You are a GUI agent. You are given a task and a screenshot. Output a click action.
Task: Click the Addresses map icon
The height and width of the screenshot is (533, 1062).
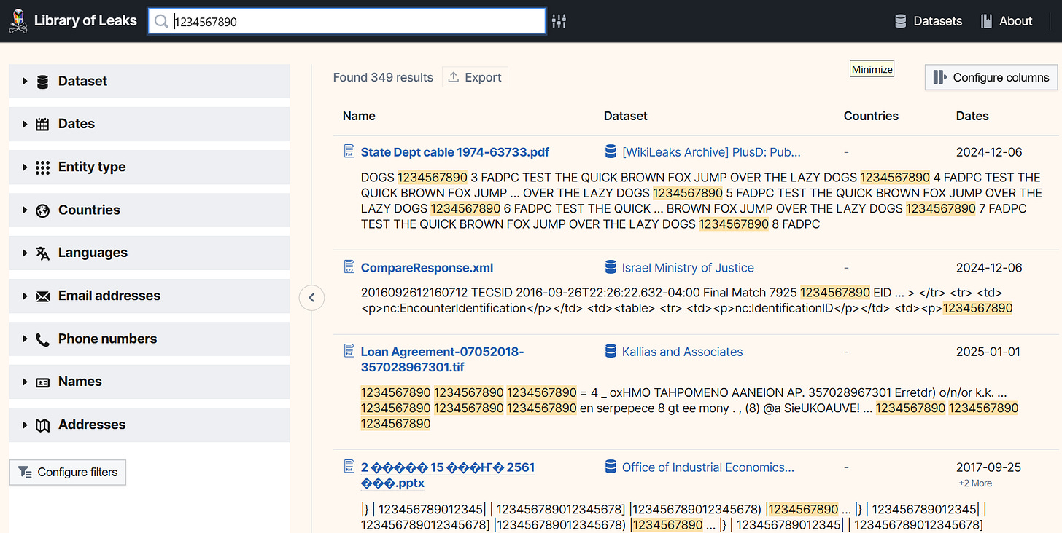[43, 425]
